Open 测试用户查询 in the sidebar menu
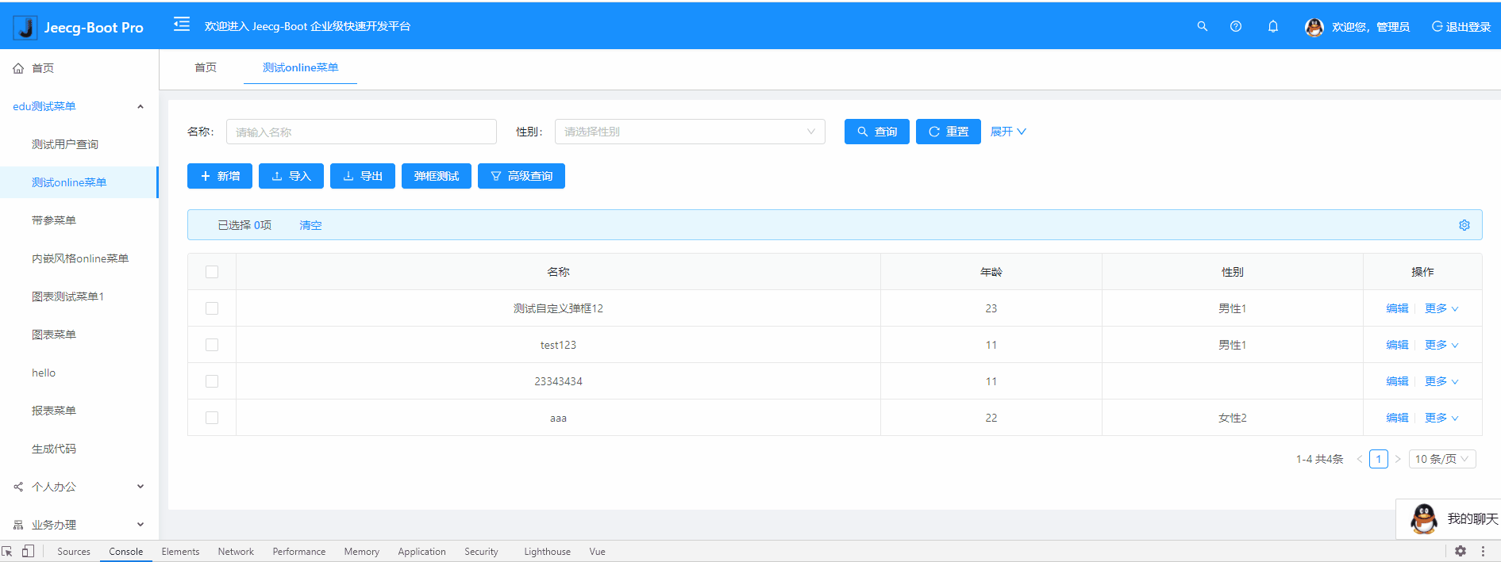Image resolution: width=1501 pixels, height=562 pixels. (x=65, y=144)
